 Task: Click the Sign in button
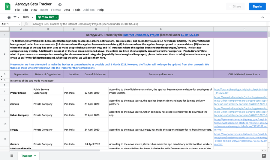coord(257,6)
